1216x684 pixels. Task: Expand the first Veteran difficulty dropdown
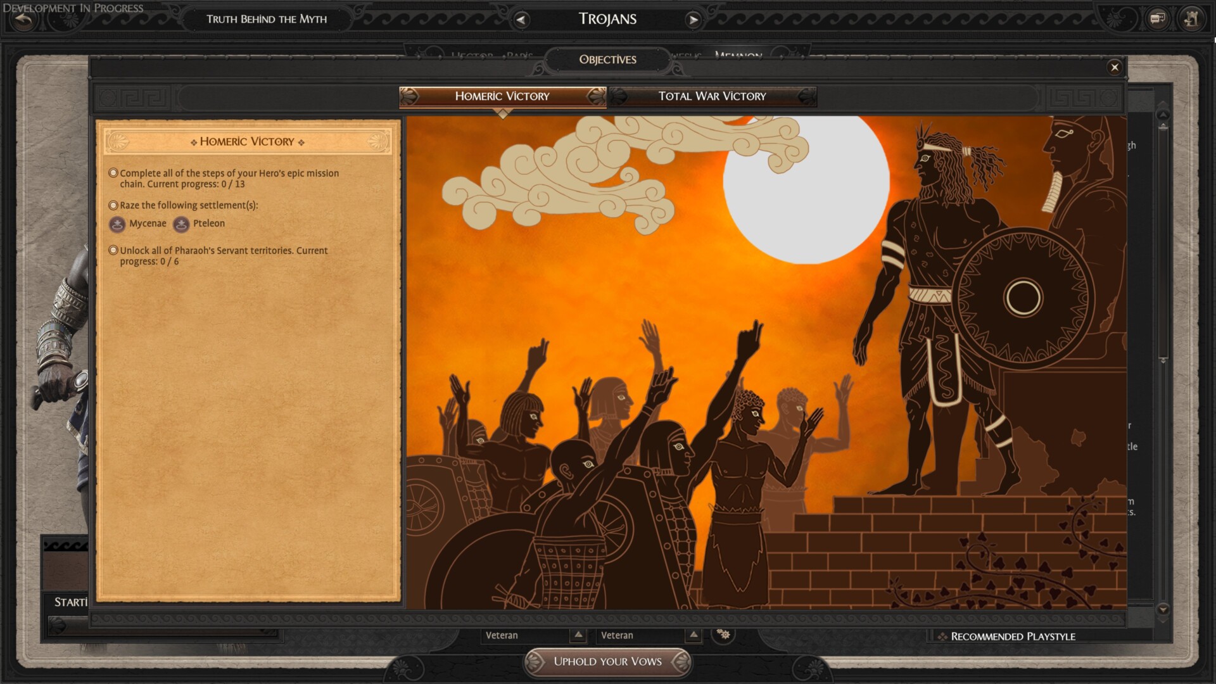click(578, 635)
